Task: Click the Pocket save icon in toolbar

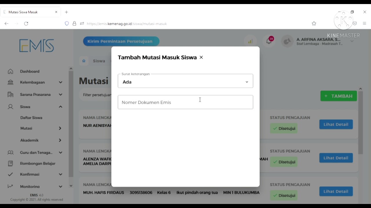Action: [x=355, y=24]
